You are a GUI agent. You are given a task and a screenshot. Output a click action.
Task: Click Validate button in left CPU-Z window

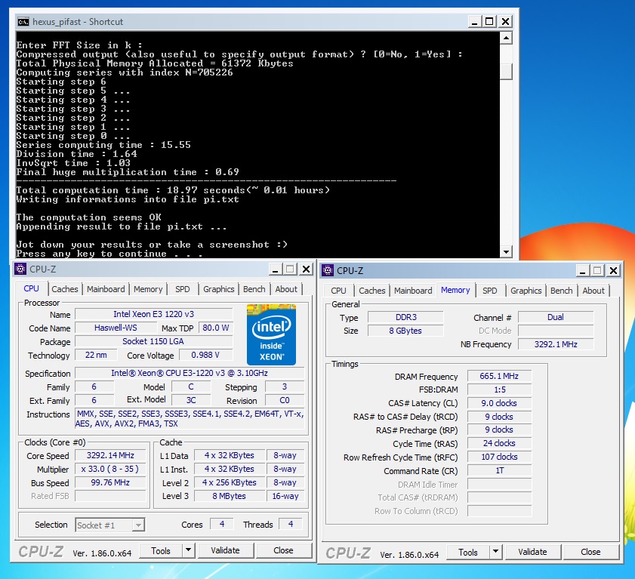click(225, 550)
